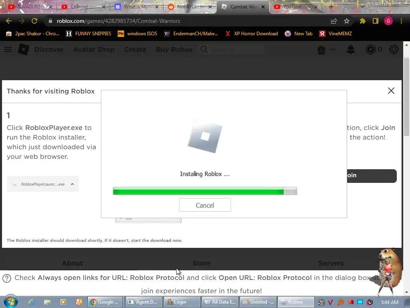Click the Installing Roblox progress bar
This screenshot has height=308, width=410.
pyautogui.click(x=205, y=191)
